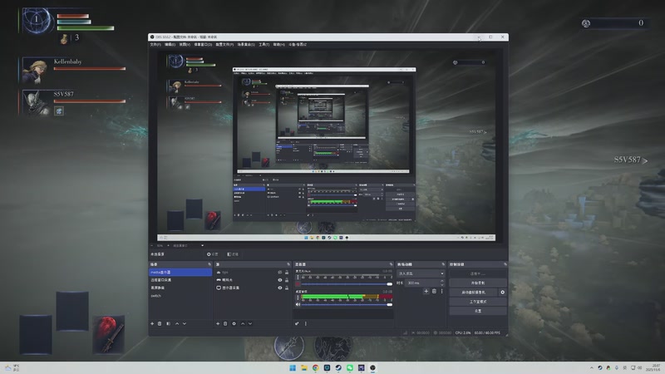Open desktop audio channel three-dot options menu

coord(298,298)
